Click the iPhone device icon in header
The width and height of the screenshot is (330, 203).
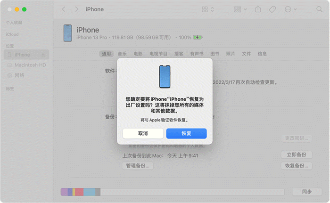click(x=67, y=32)
